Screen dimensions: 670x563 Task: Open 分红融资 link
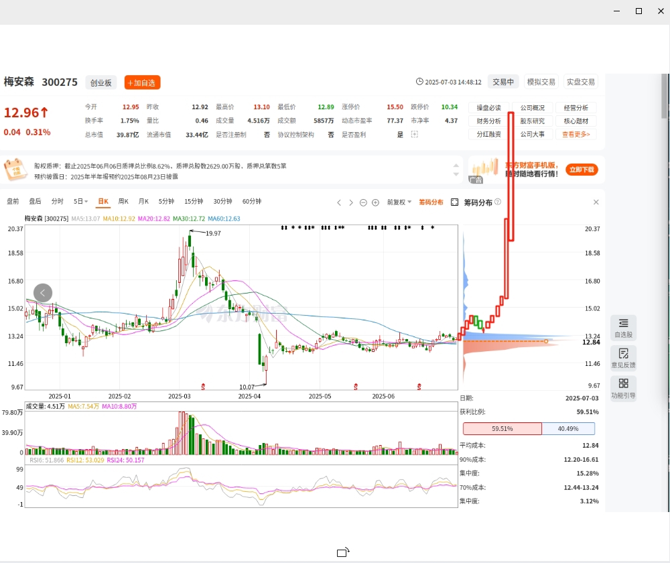(x=488, y=134)
